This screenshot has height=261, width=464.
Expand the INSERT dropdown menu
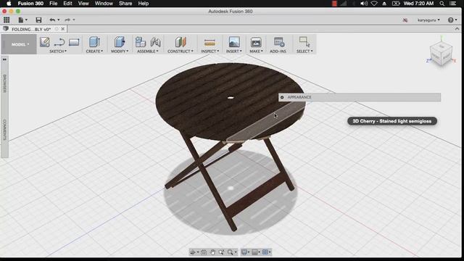[233, 51]
